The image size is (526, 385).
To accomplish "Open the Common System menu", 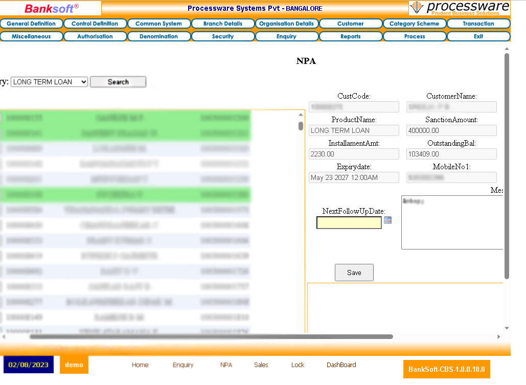I will pos(158,24).
